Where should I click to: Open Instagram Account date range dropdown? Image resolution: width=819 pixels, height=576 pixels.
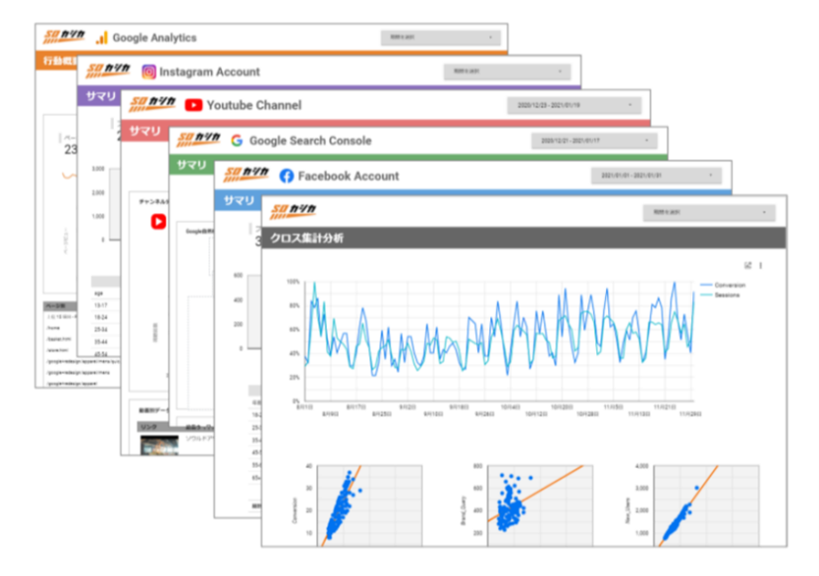tap(507, 71)
